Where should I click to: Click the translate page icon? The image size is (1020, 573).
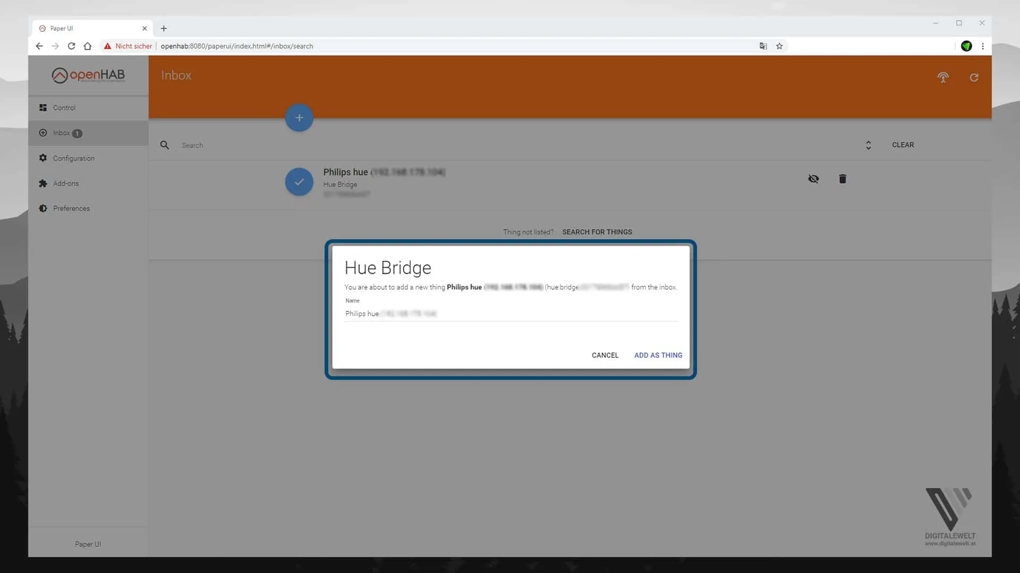pyautogui.click(x=763, y=46)
